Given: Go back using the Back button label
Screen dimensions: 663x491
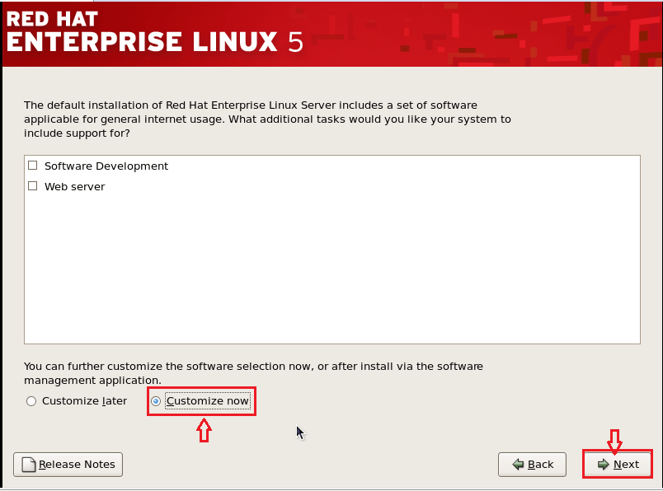Looking at the screenshot, I should pyautogui.click(x=540, y=465).
